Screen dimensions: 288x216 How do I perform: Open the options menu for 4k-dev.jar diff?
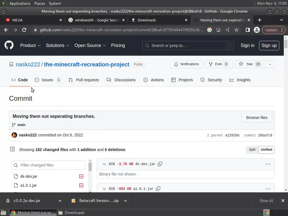[268, 164]
